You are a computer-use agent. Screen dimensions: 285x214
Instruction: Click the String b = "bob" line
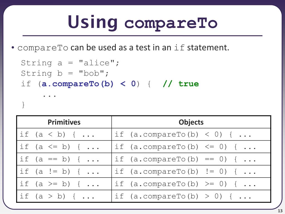coord(65,73)
